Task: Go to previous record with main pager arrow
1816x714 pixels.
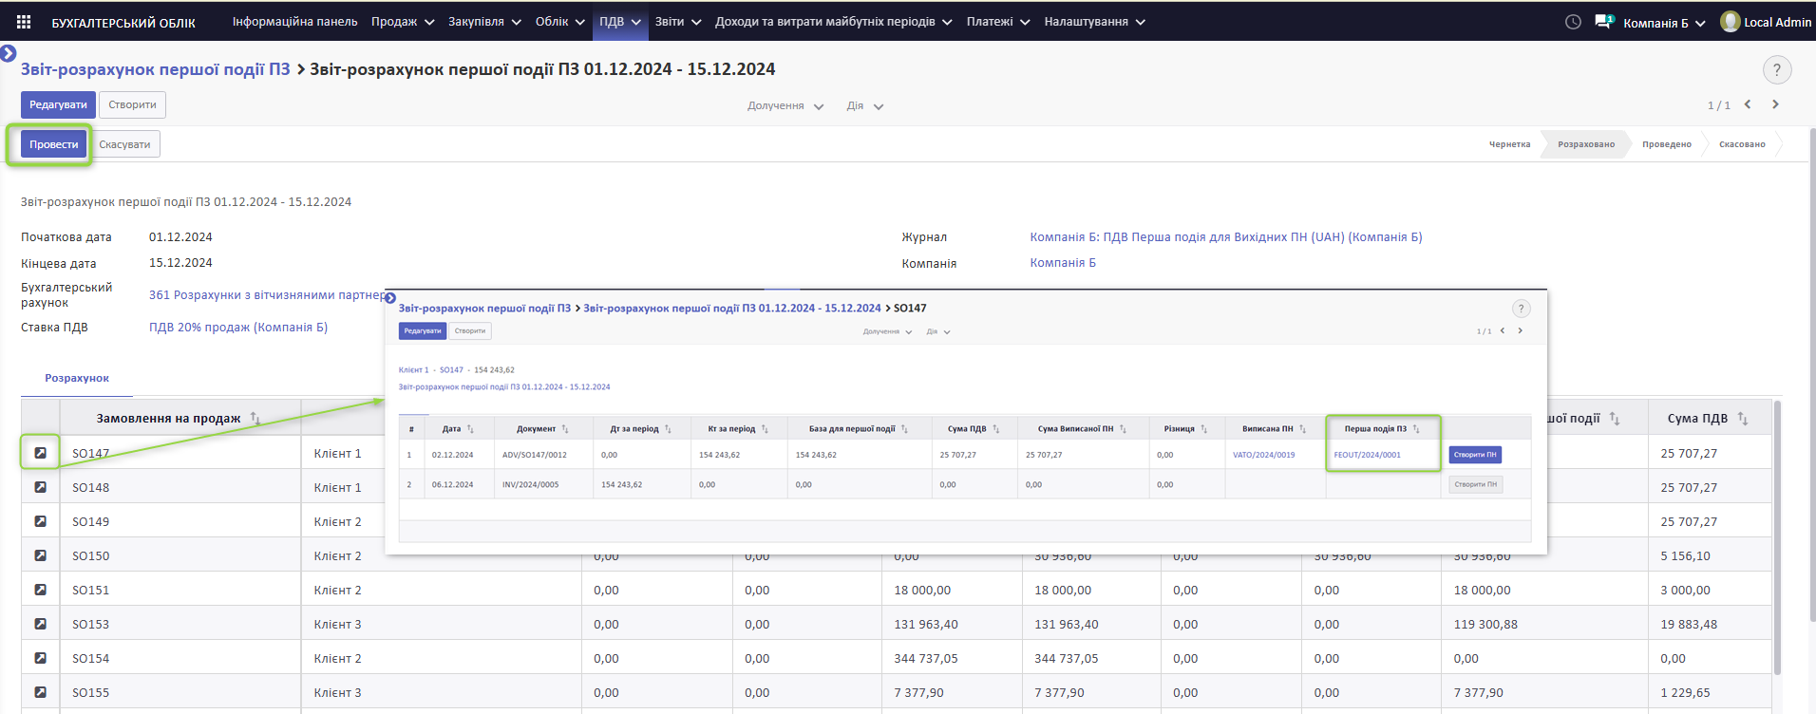Action: [1748, 104]
